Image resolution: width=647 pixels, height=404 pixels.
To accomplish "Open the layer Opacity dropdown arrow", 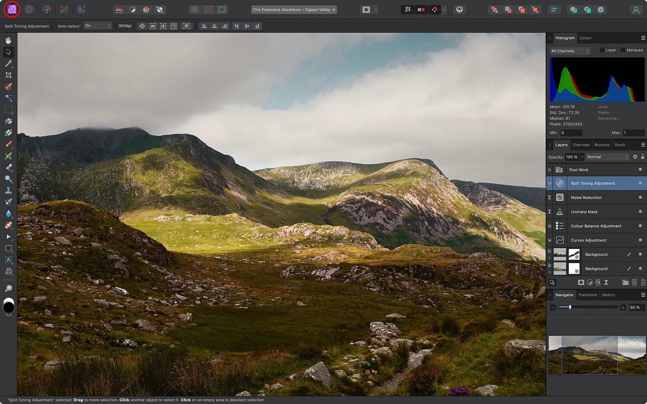I will pyautogui.click(x=582, y=157).
